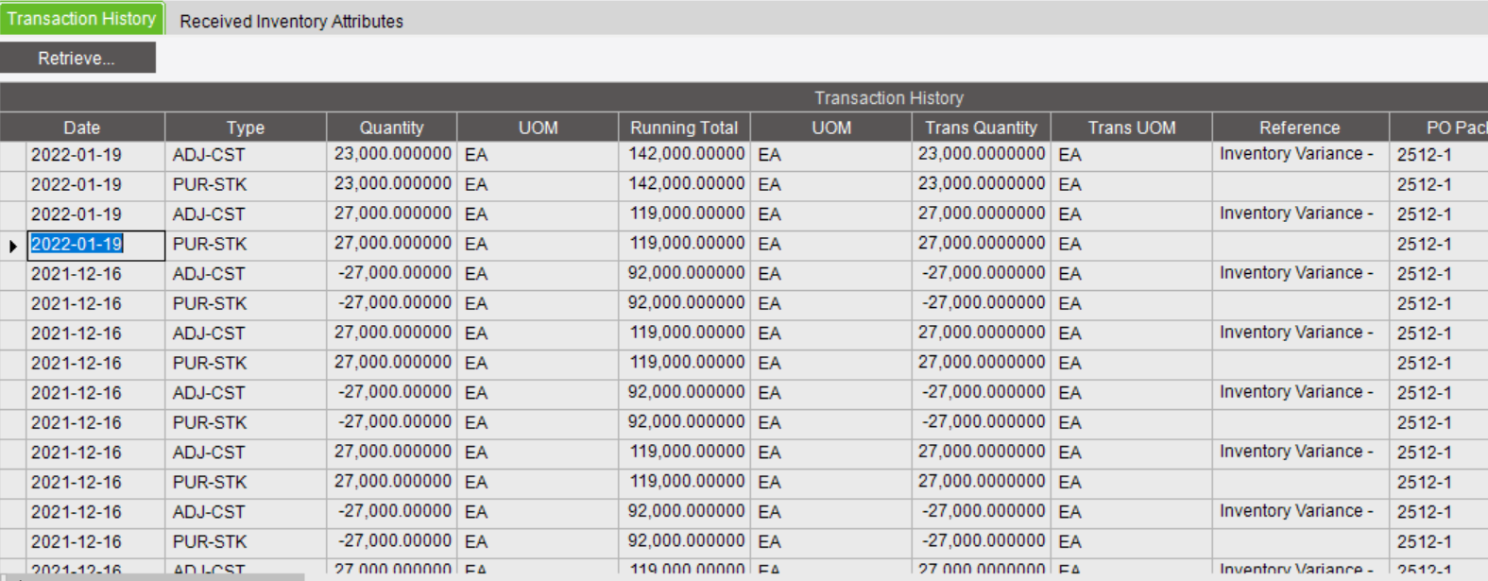Click ADJ-CST type in 2022-01-19 27,000 row

[x=246, y=214]
